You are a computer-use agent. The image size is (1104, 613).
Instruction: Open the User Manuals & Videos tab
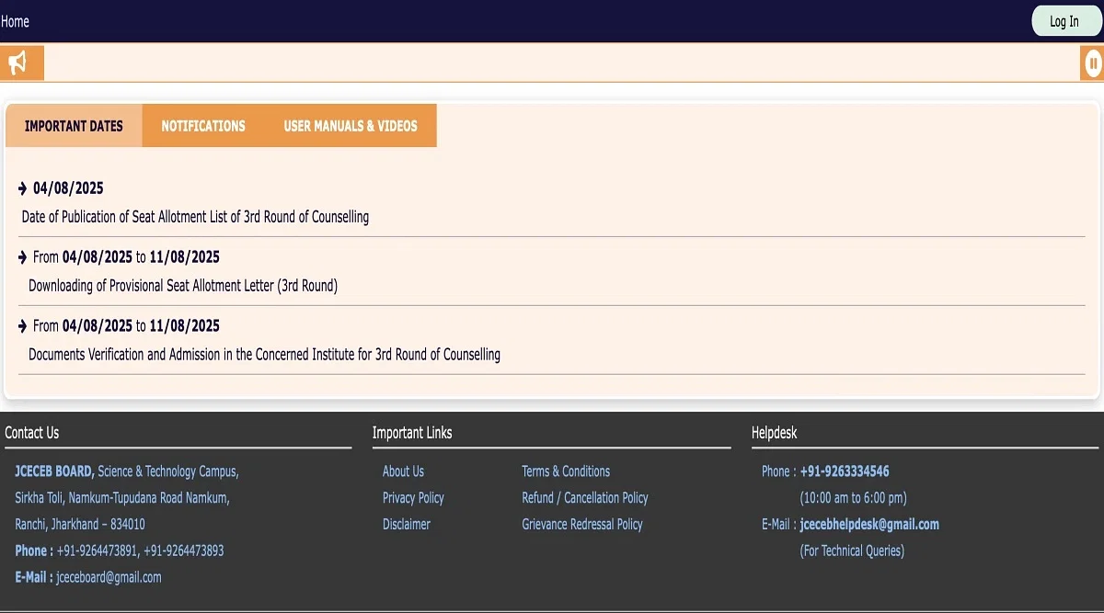click(x=351, y=126)
